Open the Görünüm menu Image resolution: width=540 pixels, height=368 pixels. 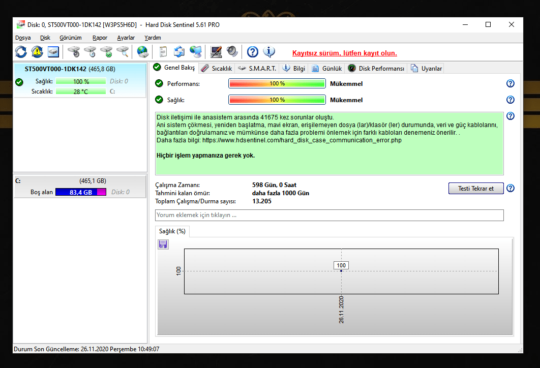(x=71, y=38)
